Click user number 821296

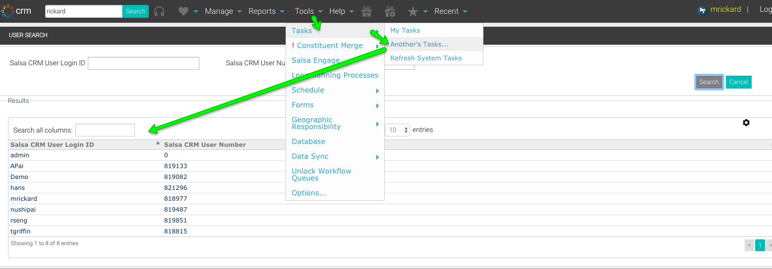(x=176, y=188)
